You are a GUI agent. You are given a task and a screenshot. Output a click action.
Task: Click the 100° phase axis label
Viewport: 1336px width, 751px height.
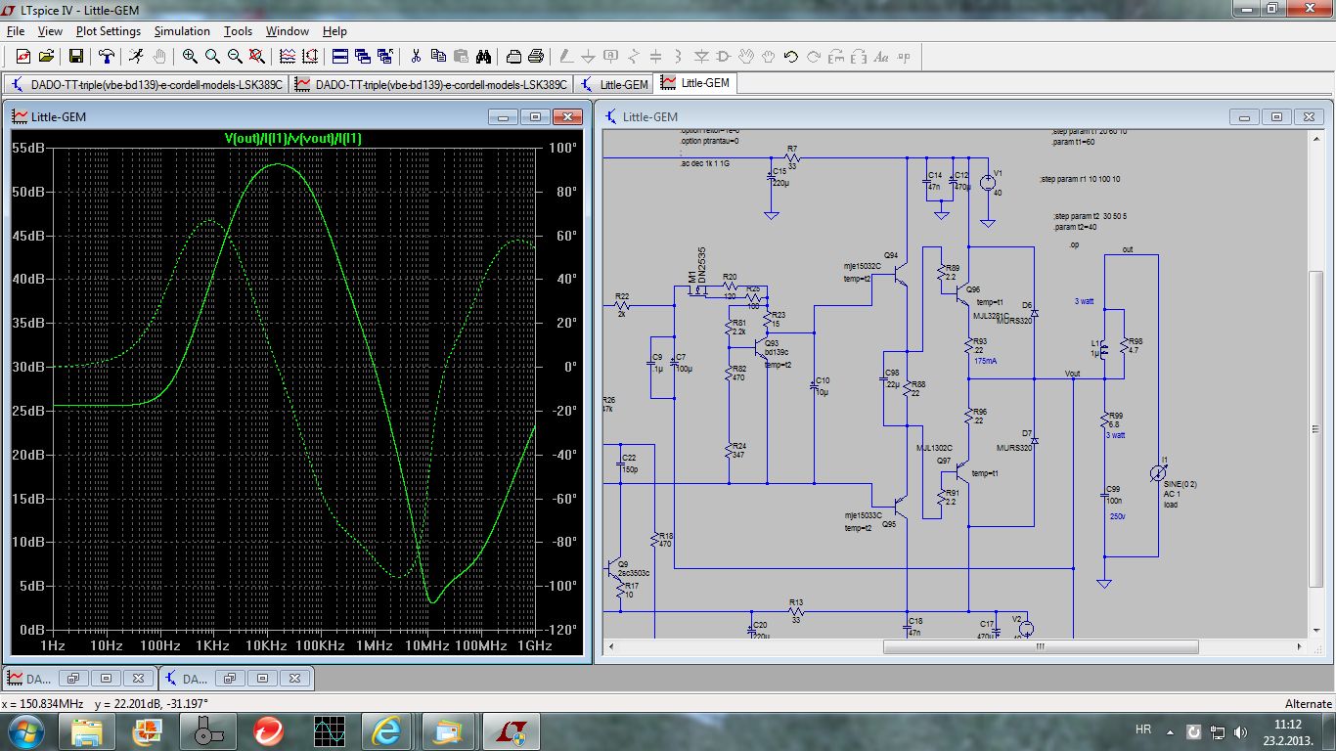click(561, 148)
